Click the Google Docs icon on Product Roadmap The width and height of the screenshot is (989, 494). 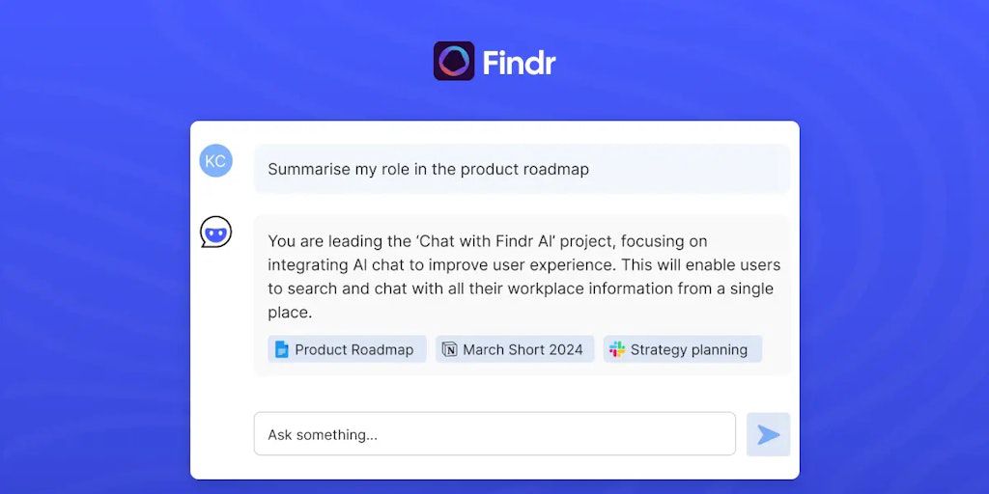282,349
